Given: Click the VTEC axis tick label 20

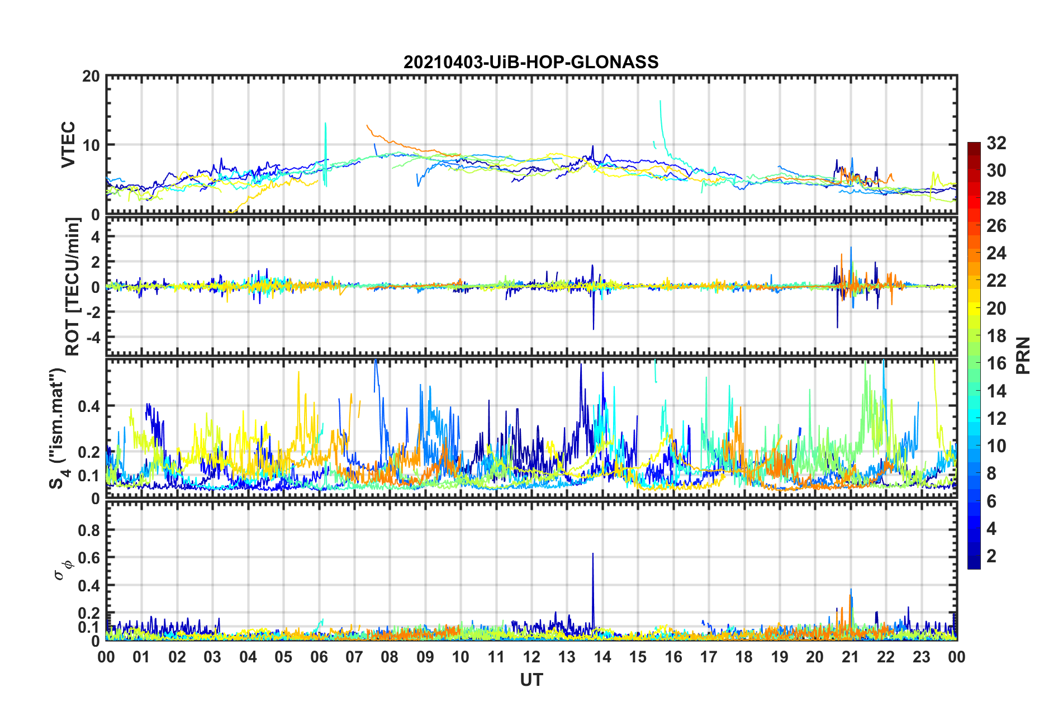Looking at the screenshot, I should tap(91, 77).
